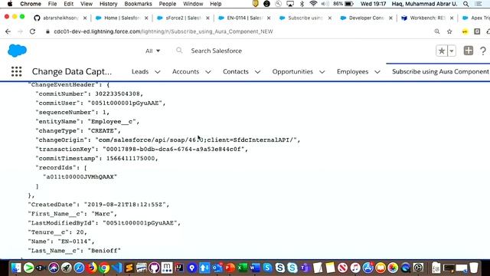Open the Window menu
The width and height of the screenshot is (490, 276).
click(193, 4)
